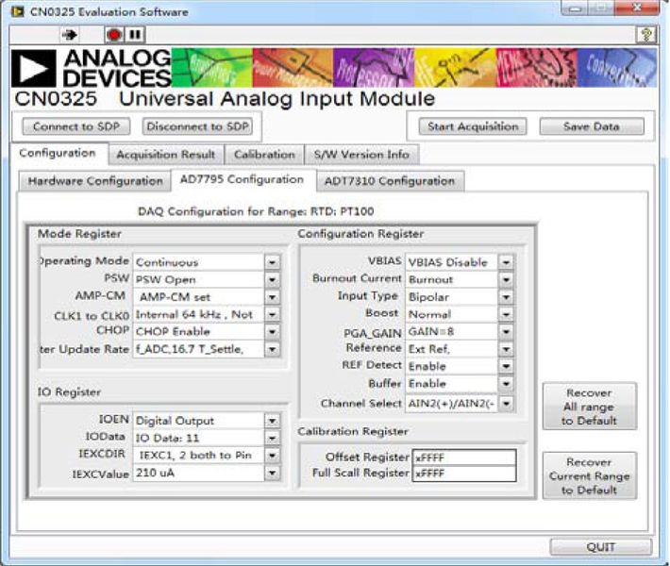Open the Calibration tab
This screenshot has height=566, width=670.
point(264,155)
